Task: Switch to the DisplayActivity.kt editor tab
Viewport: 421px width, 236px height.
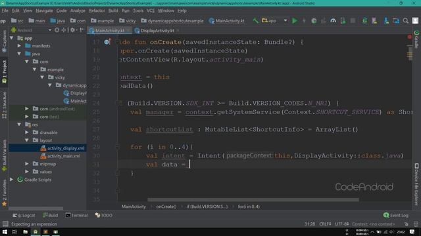Action: 157,31
